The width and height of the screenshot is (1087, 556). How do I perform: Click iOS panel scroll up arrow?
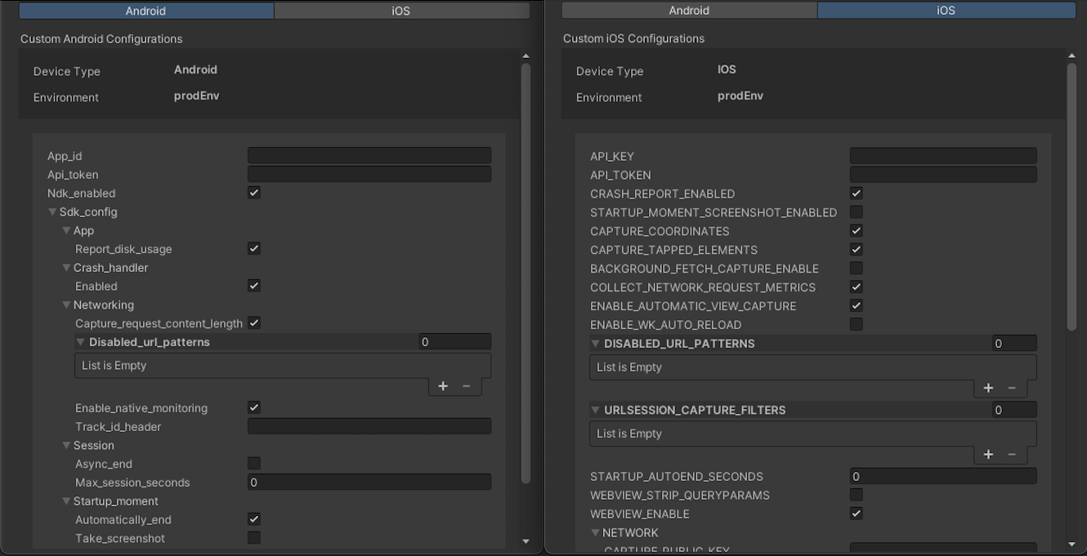point(1071,56)
